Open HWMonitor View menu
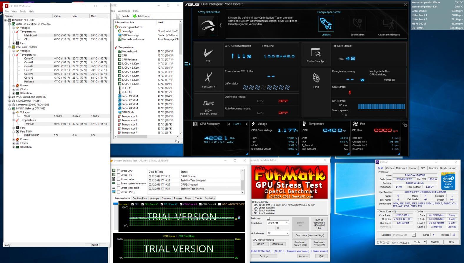 (x=14, y=11)
